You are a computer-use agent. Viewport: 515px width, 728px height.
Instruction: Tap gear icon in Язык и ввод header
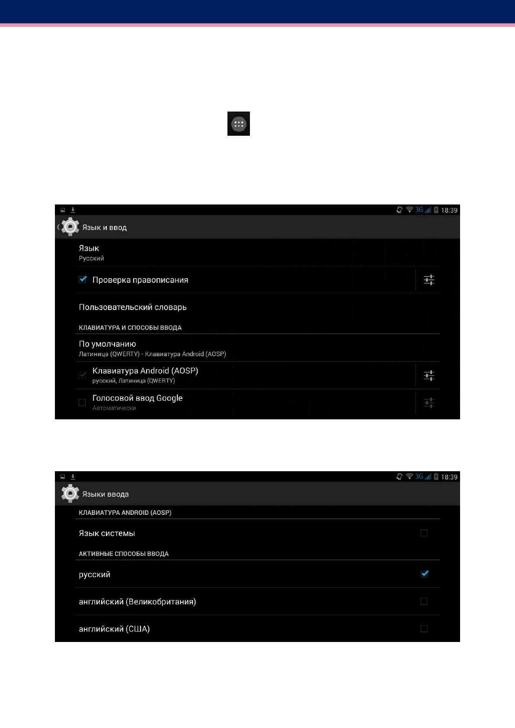coord(70,227)
